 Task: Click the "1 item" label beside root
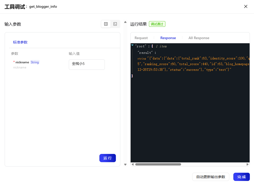(161, 46)
